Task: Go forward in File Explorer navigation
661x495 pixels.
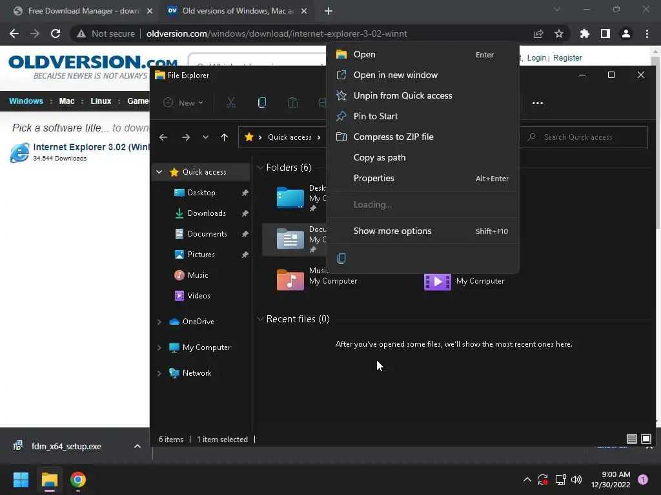Action: click(185, 137)
